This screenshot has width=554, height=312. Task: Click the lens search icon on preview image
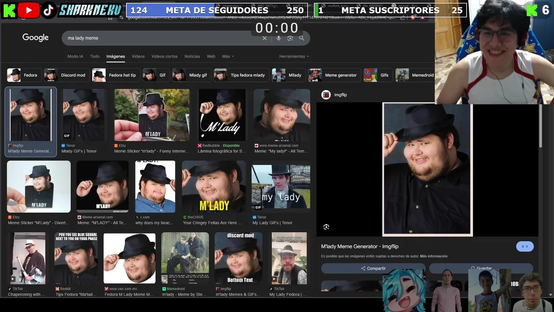click(326, 227)
